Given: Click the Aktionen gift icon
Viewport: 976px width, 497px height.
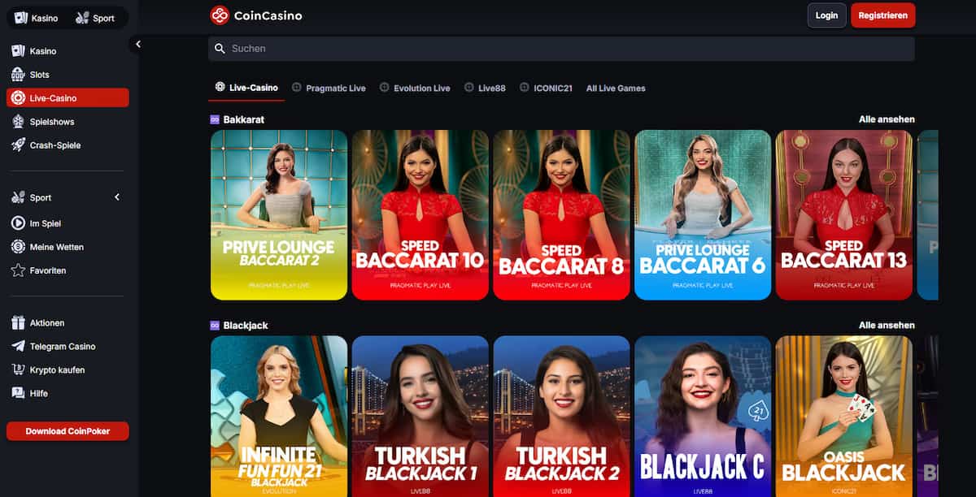Looking at the screenshot, I should [x=18, y=323].
